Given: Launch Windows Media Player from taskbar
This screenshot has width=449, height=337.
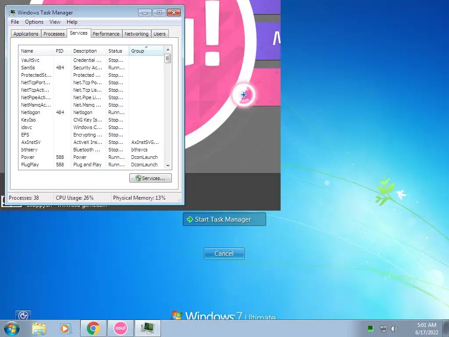Looking at the screenshot, I should tap(65, 328).
